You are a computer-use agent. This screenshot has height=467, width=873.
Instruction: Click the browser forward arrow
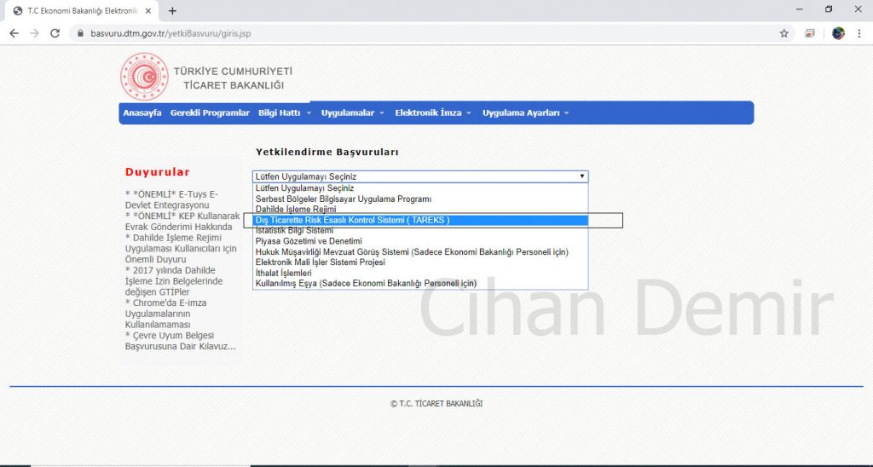coord(34,33)
